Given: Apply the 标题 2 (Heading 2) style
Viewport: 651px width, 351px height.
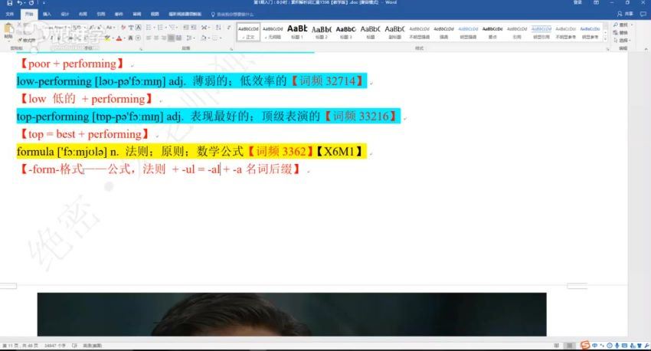Looking at the screenshot, I should 322,32.
